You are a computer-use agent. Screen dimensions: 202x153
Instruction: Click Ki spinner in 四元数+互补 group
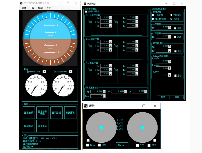pos(170,51)
